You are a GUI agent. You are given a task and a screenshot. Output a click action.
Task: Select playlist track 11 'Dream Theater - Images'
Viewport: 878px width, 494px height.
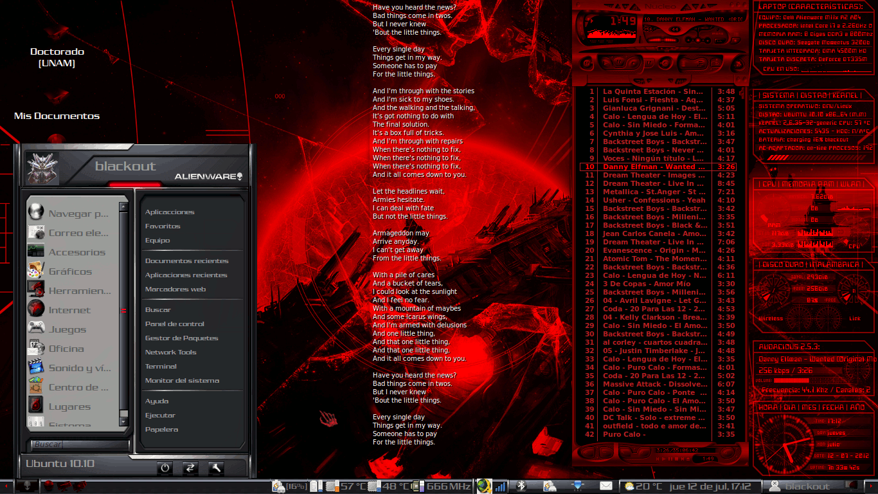click(658, 175)
